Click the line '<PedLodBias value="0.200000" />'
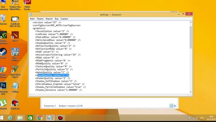Viewport: 216px width, 122px height. (x=55, y=37)
